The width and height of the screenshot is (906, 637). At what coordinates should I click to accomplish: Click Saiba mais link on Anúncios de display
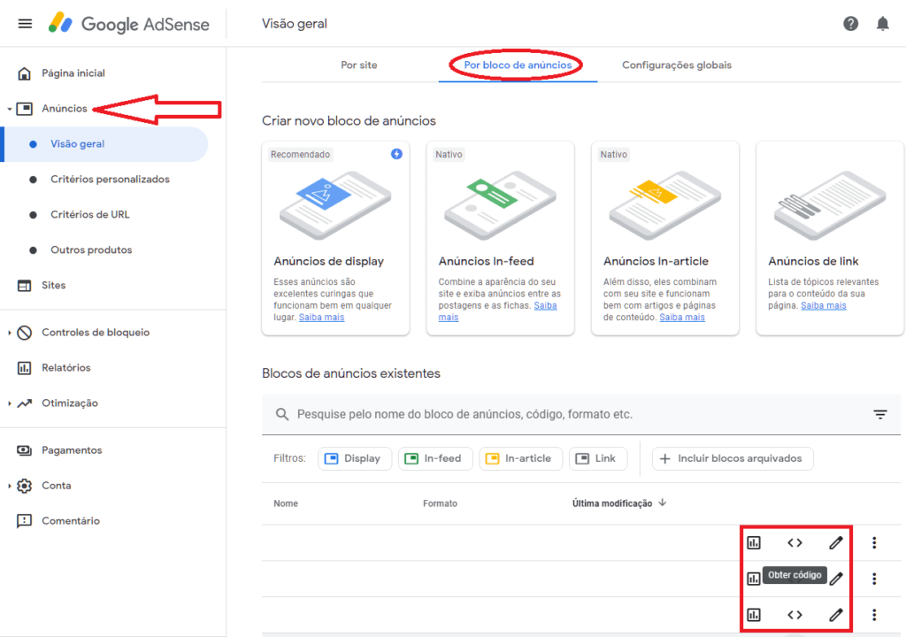click(x=321, y=318)
